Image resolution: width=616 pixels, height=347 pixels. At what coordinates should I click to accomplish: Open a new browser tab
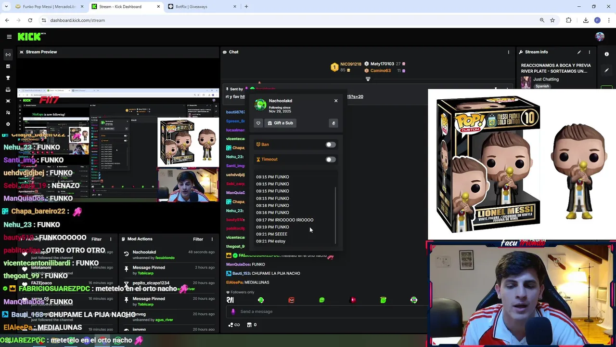(x=246, y=7)
